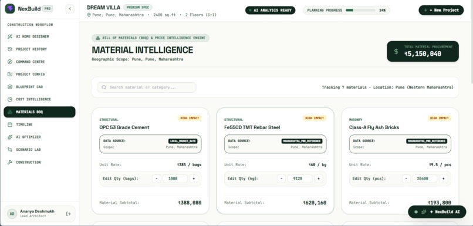The image size is (473, 226).
Task: Go to Command Centre
Action: click(39, 62)
